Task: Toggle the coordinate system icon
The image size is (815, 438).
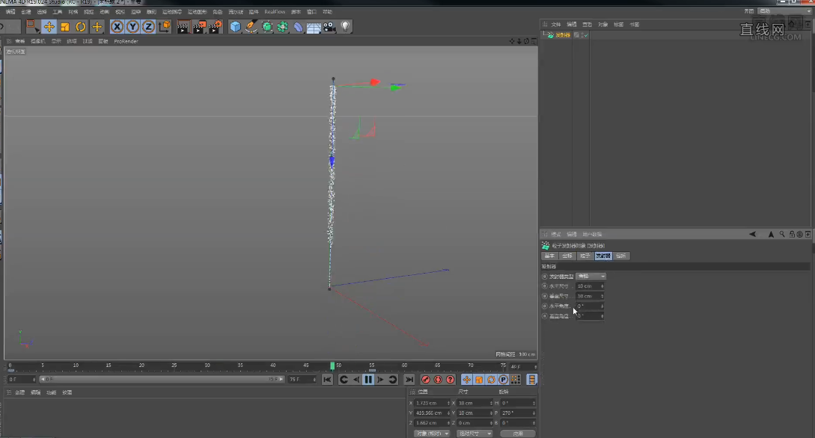Action: pyautogui.click(x=164, y=26)
